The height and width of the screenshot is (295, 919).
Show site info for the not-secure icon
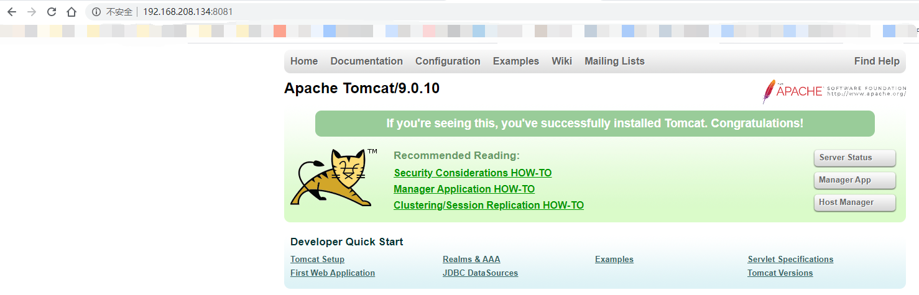coord(96,12)
